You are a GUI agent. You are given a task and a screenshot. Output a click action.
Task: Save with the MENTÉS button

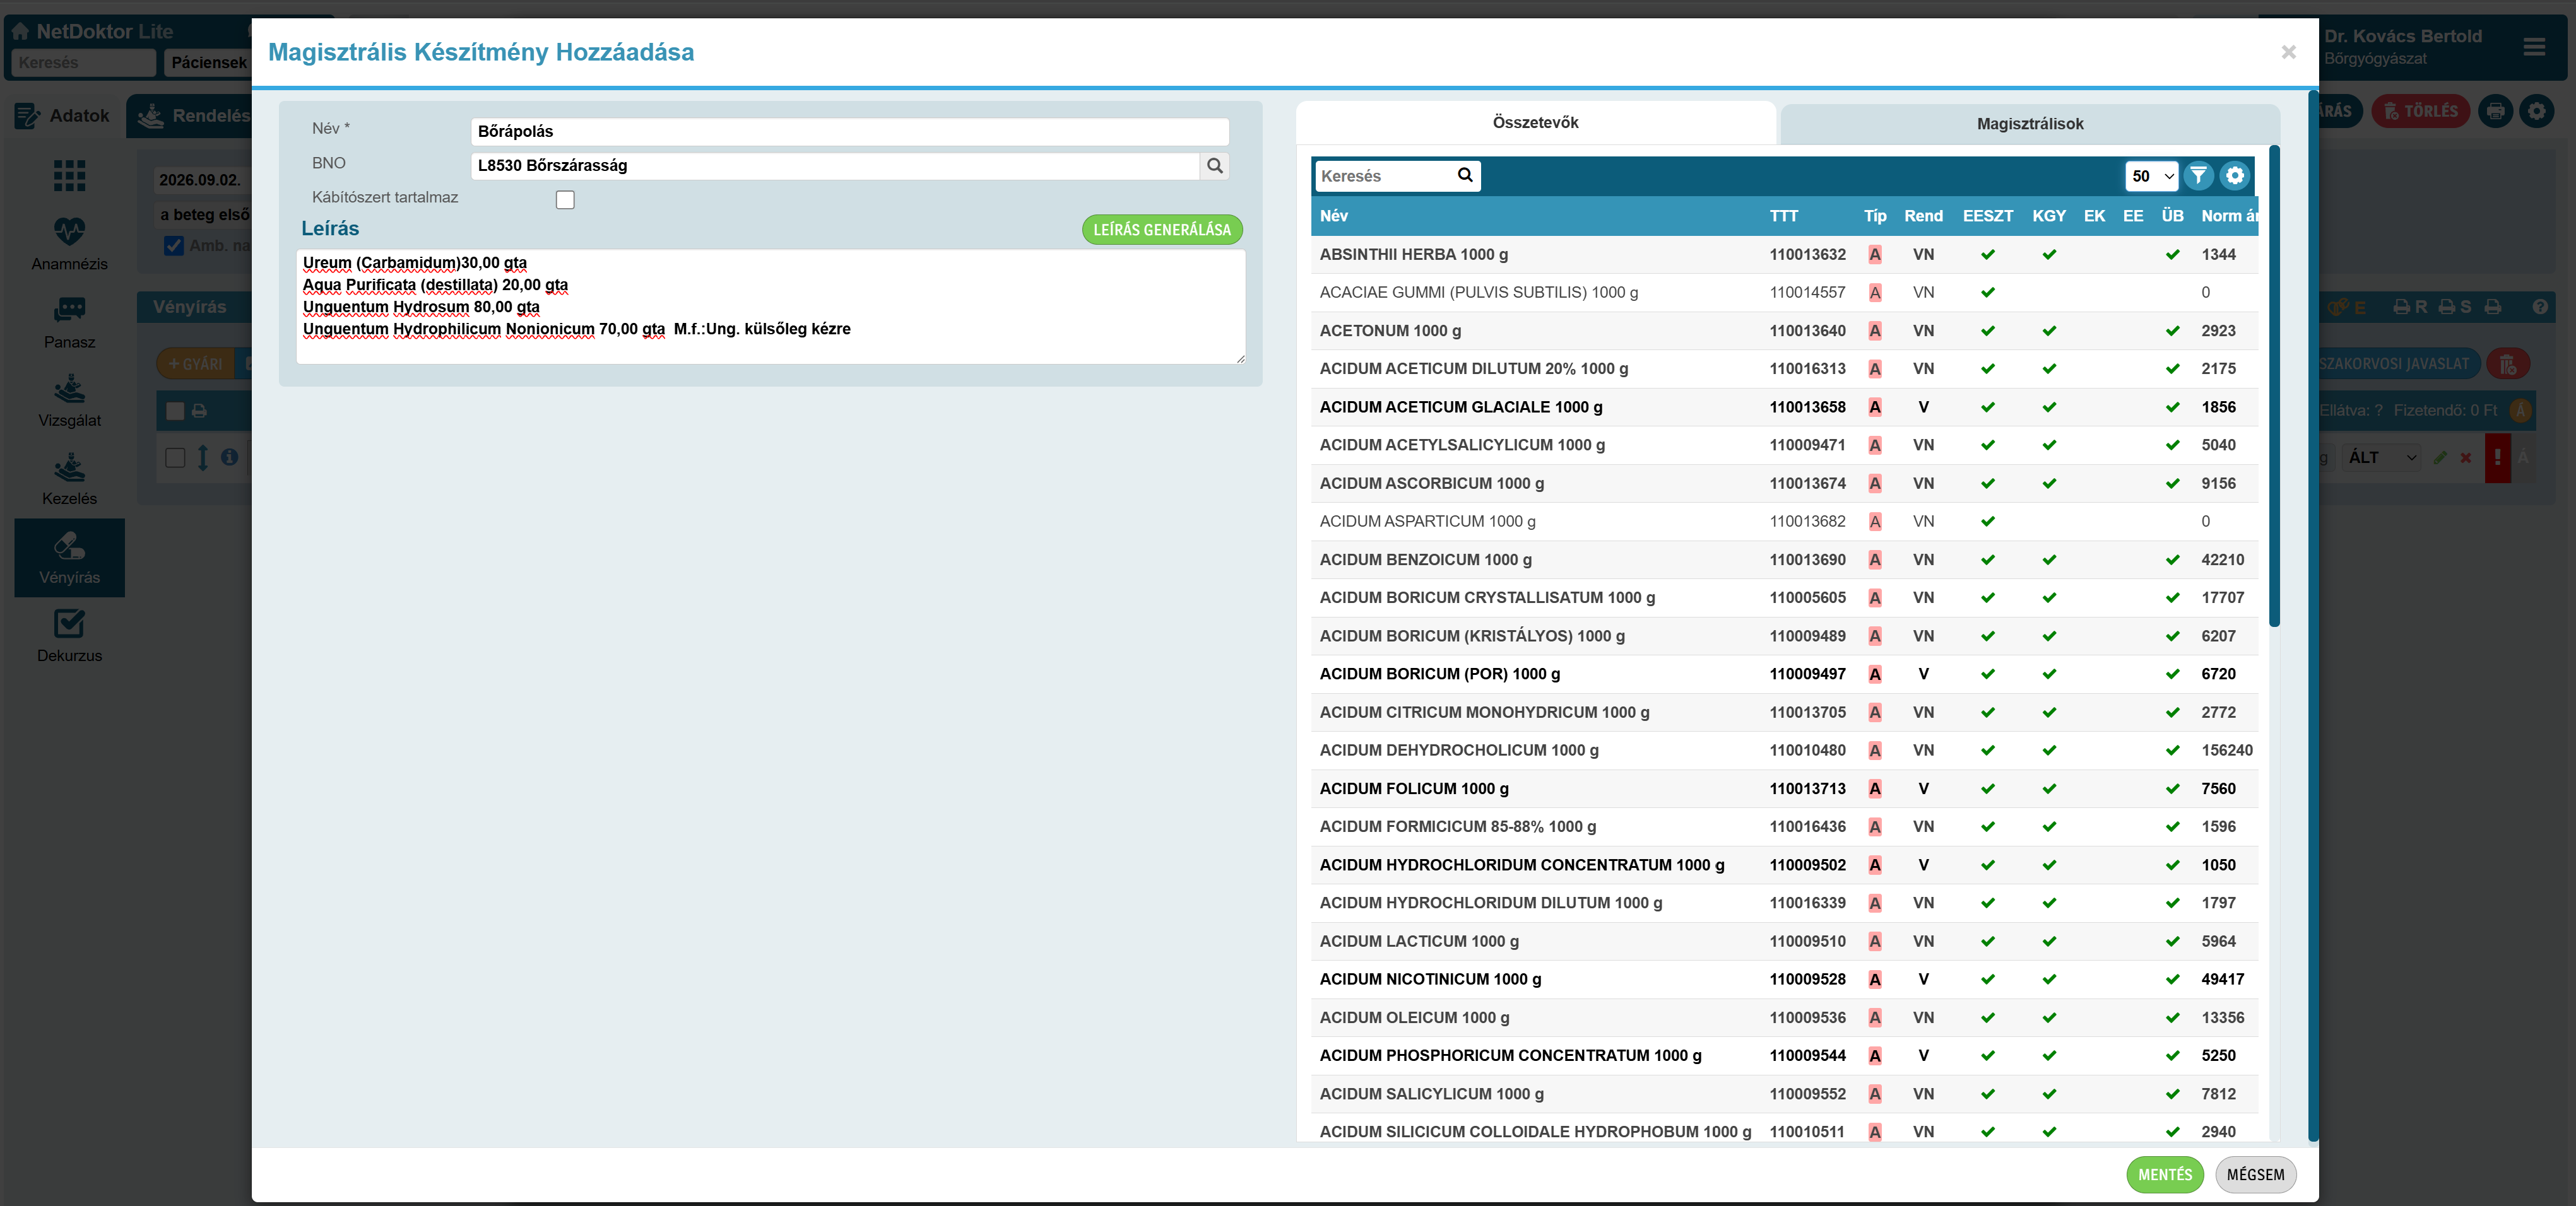(x=2165, y=1175)
